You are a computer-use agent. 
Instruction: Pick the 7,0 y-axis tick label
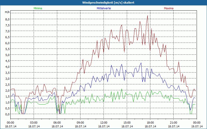click(7, 31)
